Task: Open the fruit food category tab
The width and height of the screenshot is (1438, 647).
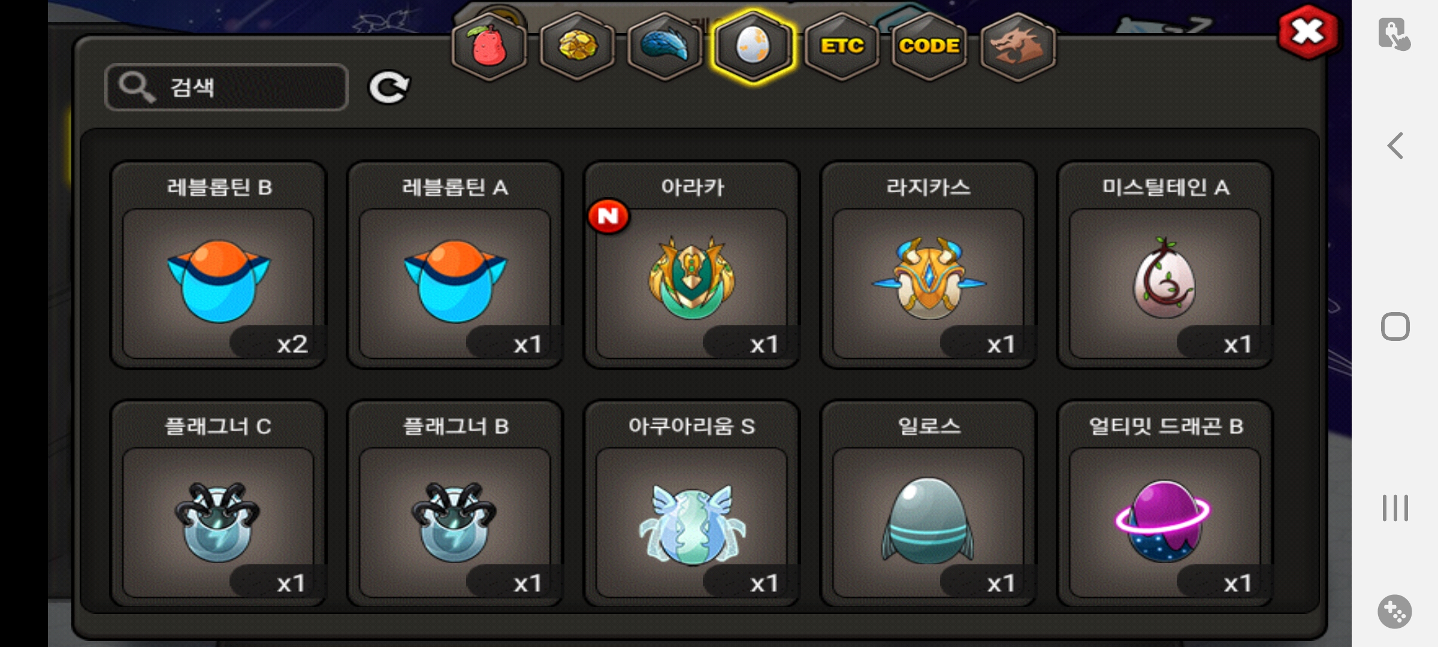Action: (490, 47)
